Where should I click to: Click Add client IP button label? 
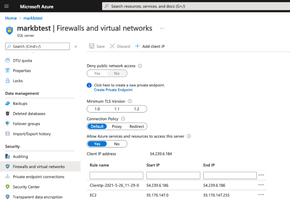click(153, 46)
